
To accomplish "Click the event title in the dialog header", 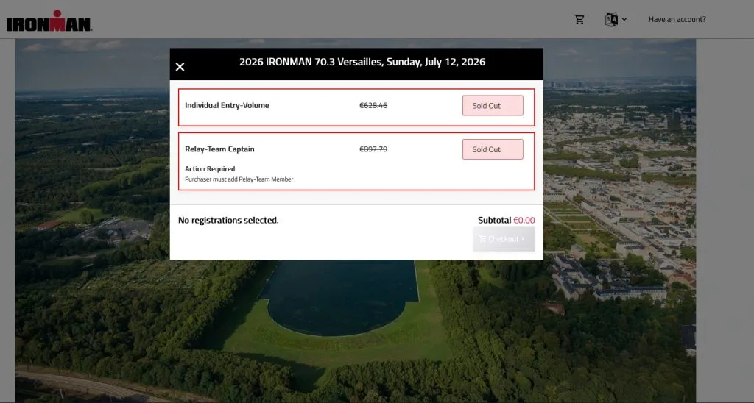I will pyautogui.click(x=362, y=62).
